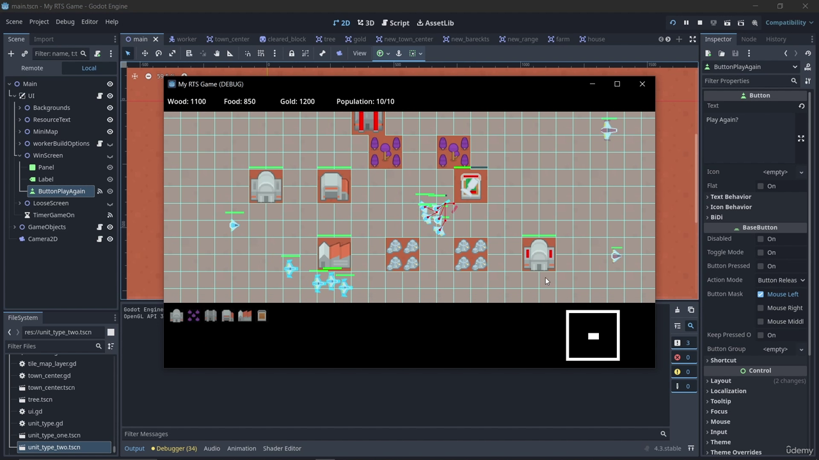Hide the Backgrounds node
This screenshot has height=460, width=819.
(x=110, y=108)
